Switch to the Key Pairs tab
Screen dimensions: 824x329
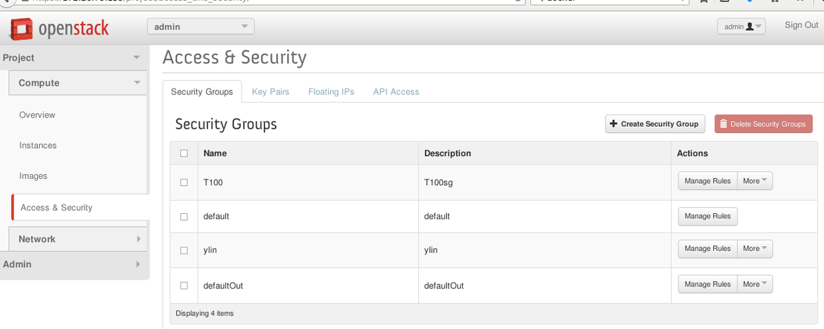click(271, 92)
